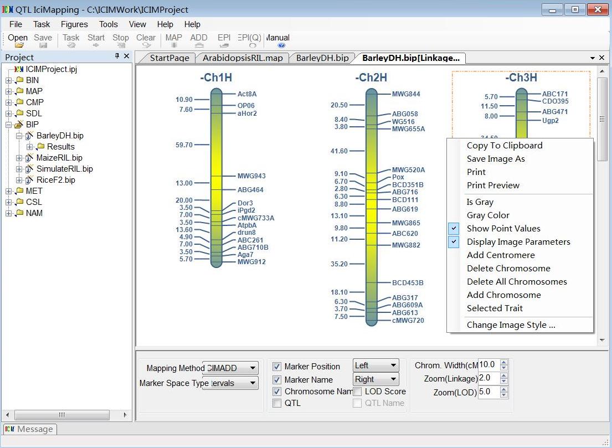The height and width of the screenshot is (448, 612).
Task: Enable the QTL checkbox
Action: click(x=276, y=403)
